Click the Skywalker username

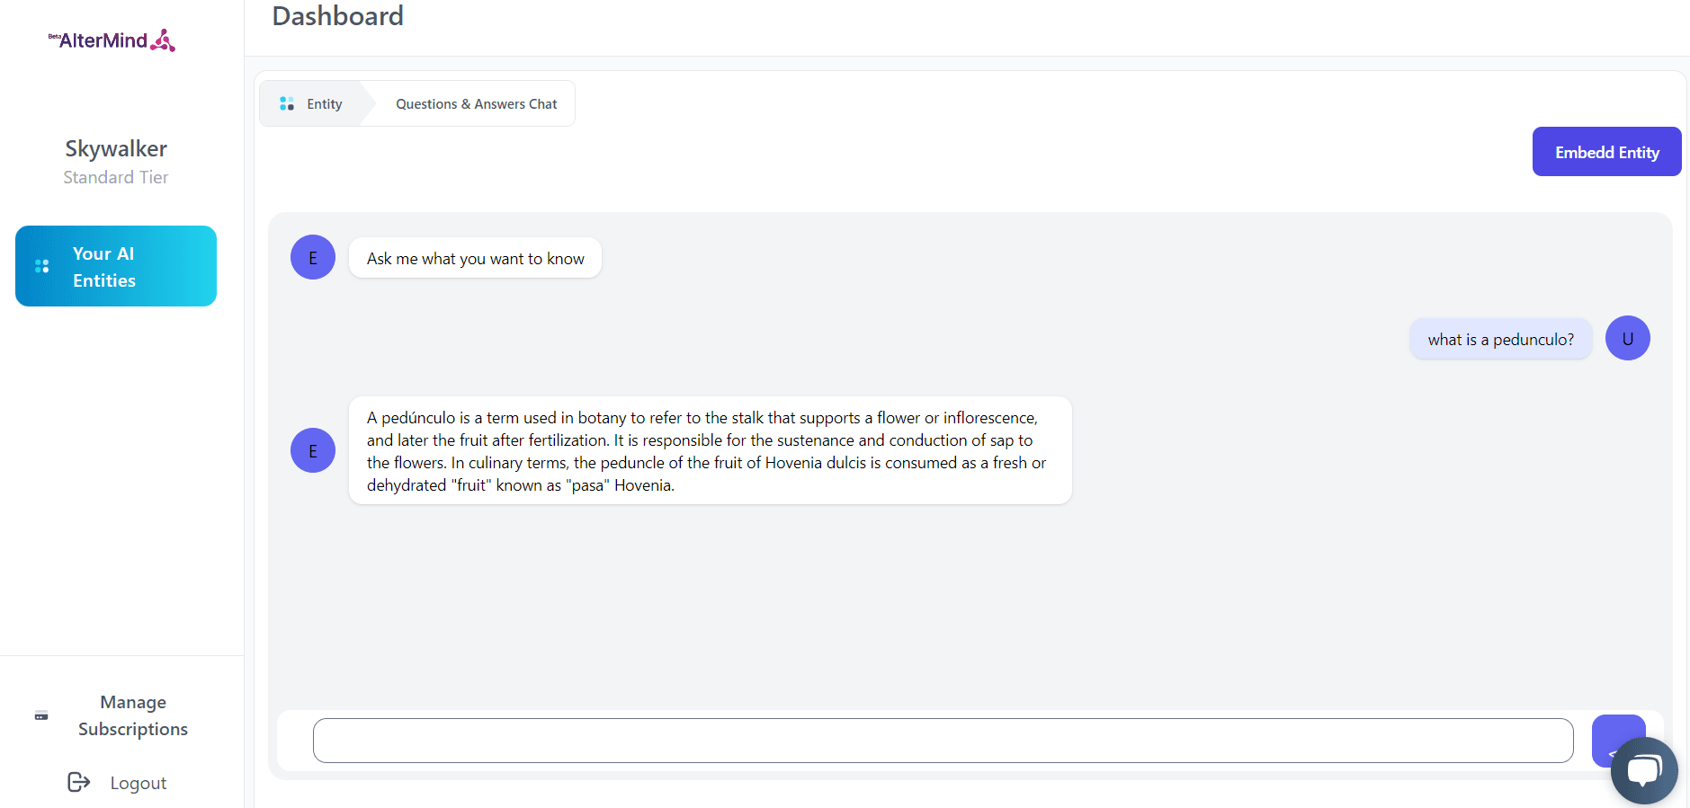pos(116,149)
